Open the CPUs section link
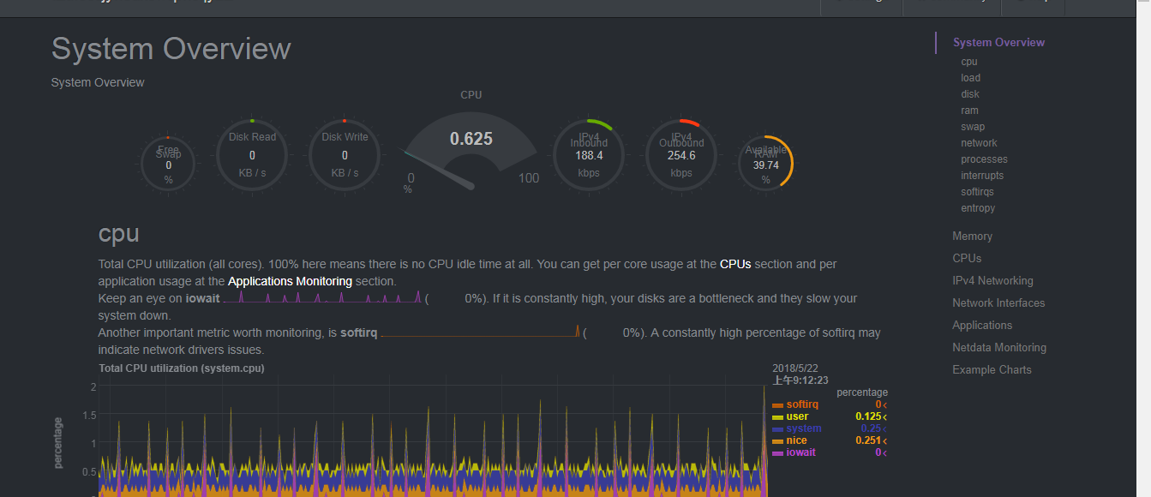The width and height of the screenshot is (1151, 497). (x=735, y=264)
